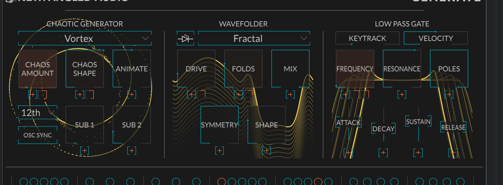Viewport: 503px width, 185px height.
Task: Toggle the VELOCITY switch
Action: (x=436, y=38)
